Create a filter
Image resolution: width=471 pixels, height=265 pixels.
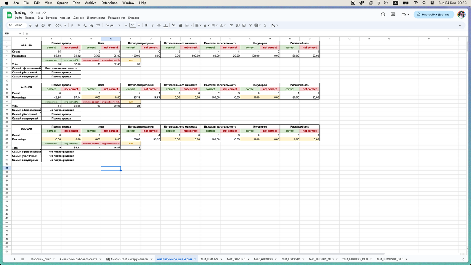click(250, 25)
